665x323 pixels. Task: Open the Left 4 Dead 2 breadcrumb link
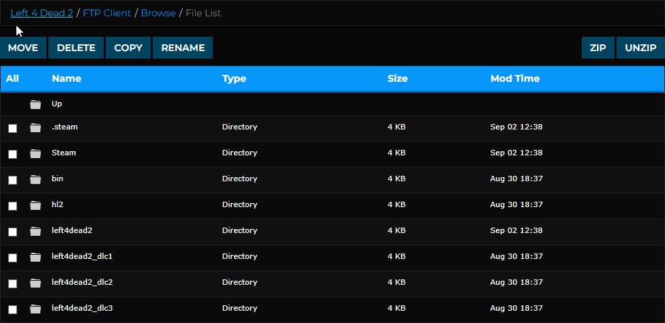[42, 13]
